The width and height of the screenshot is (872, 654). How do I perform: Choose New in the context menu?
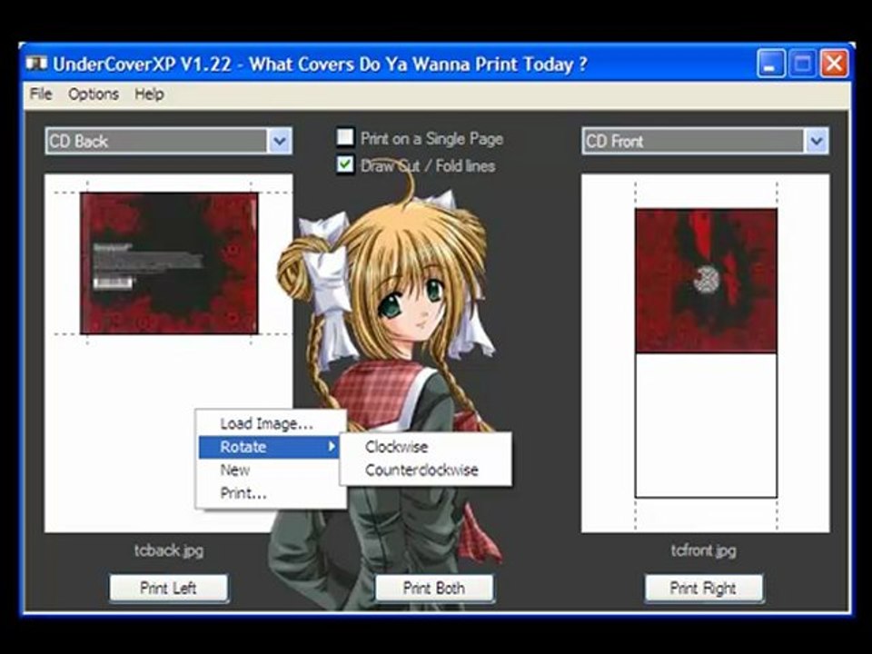coord(235,471)
